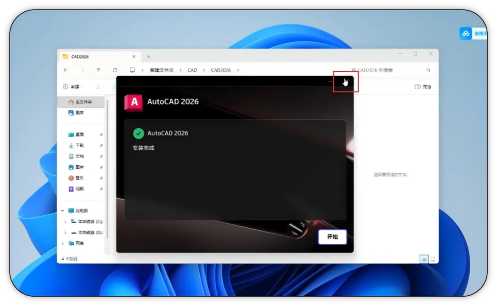Minimize the AutoCAD 2026 installer window
This screenshot has height=306, width=497.
point(330,82)
